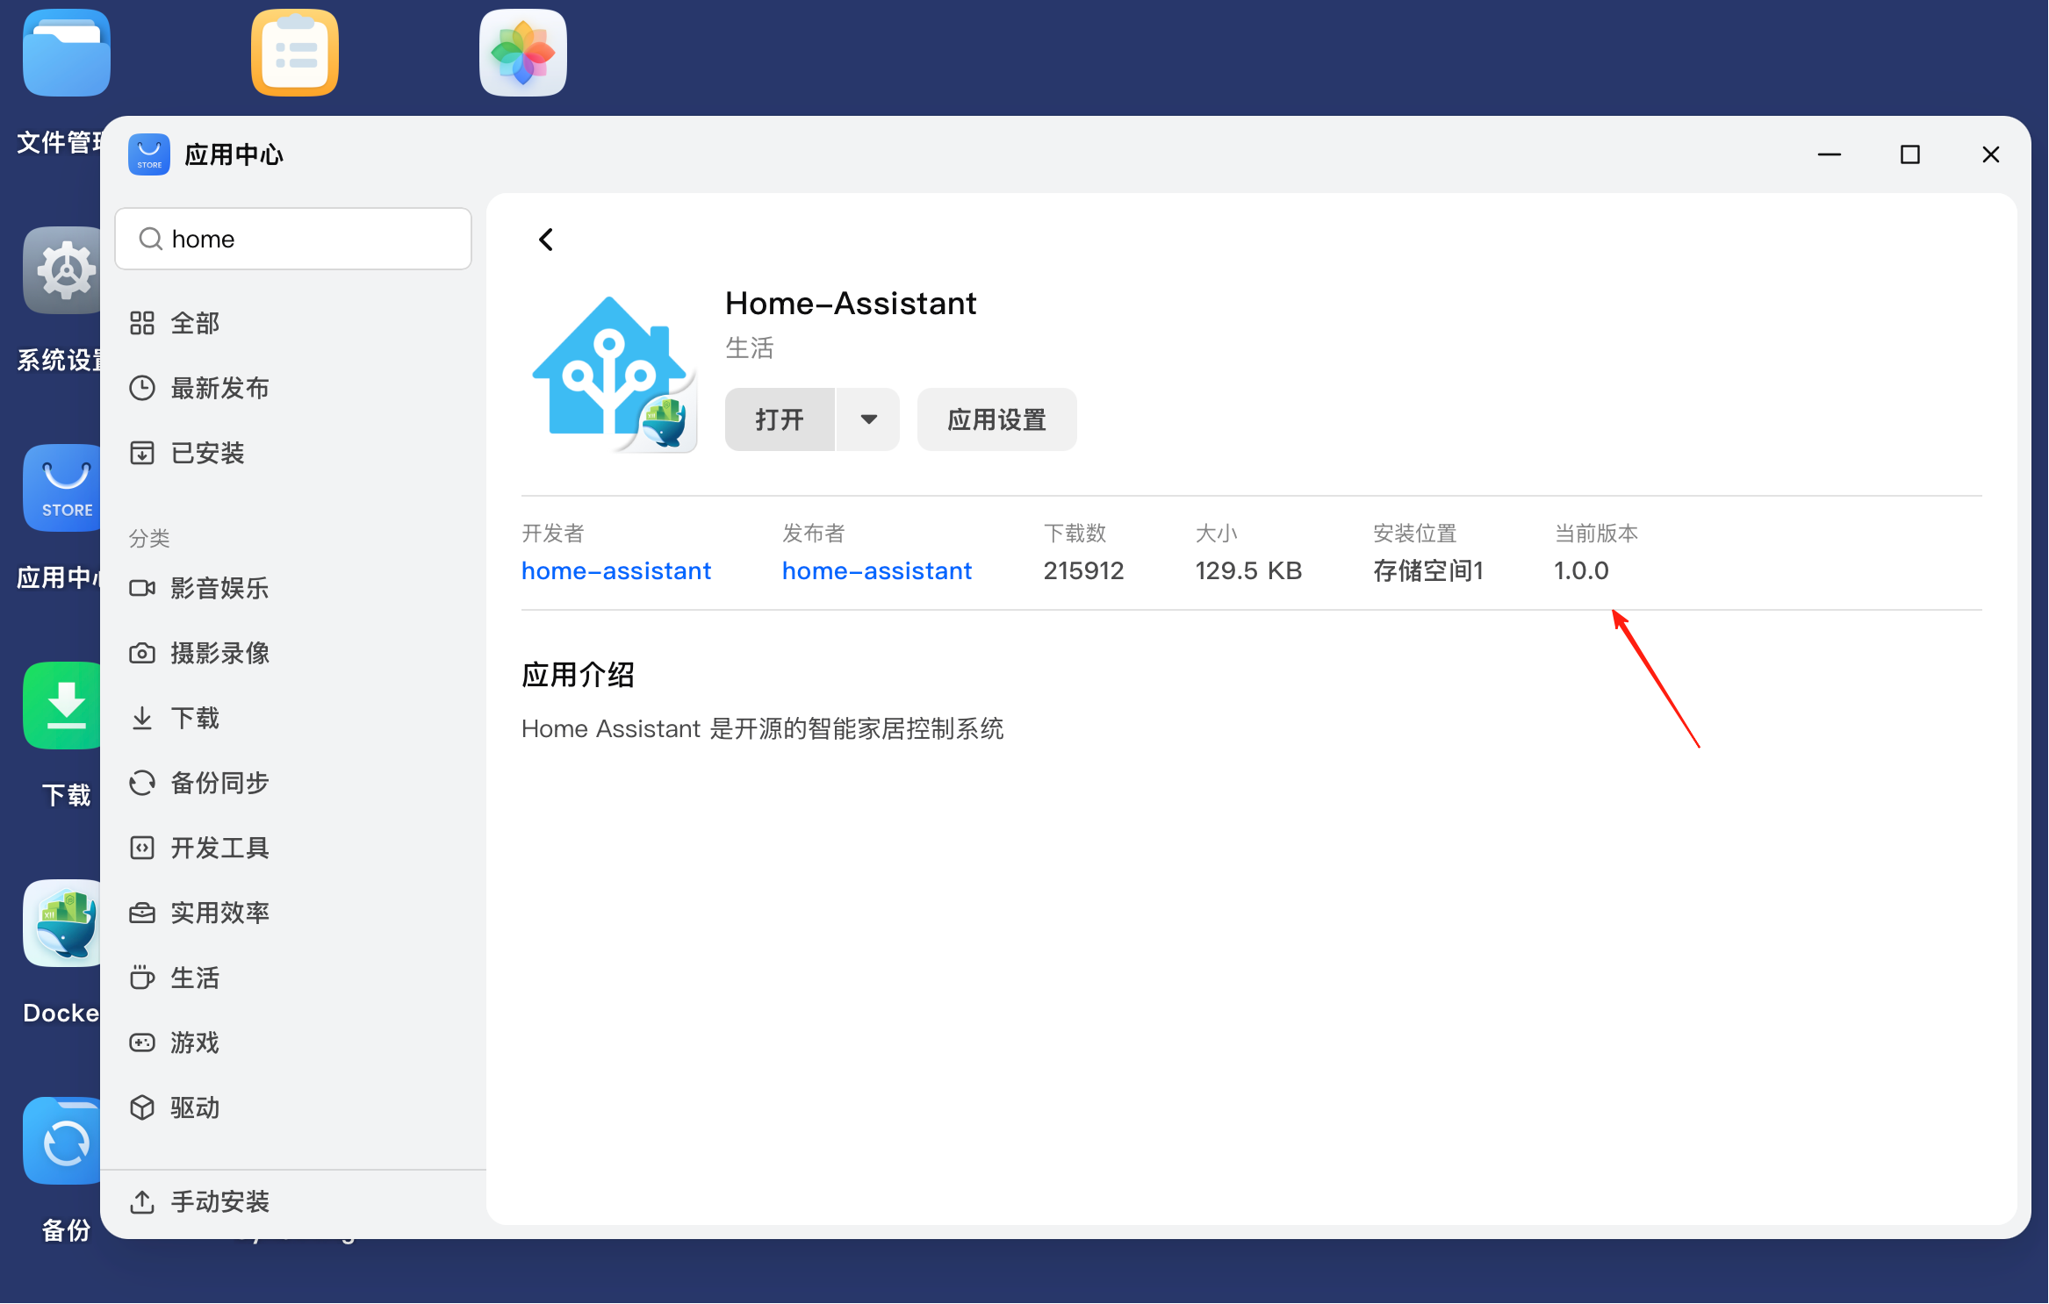Open the Docker whale desktop icon
Screen dimensions: 2049x1304
63,923
